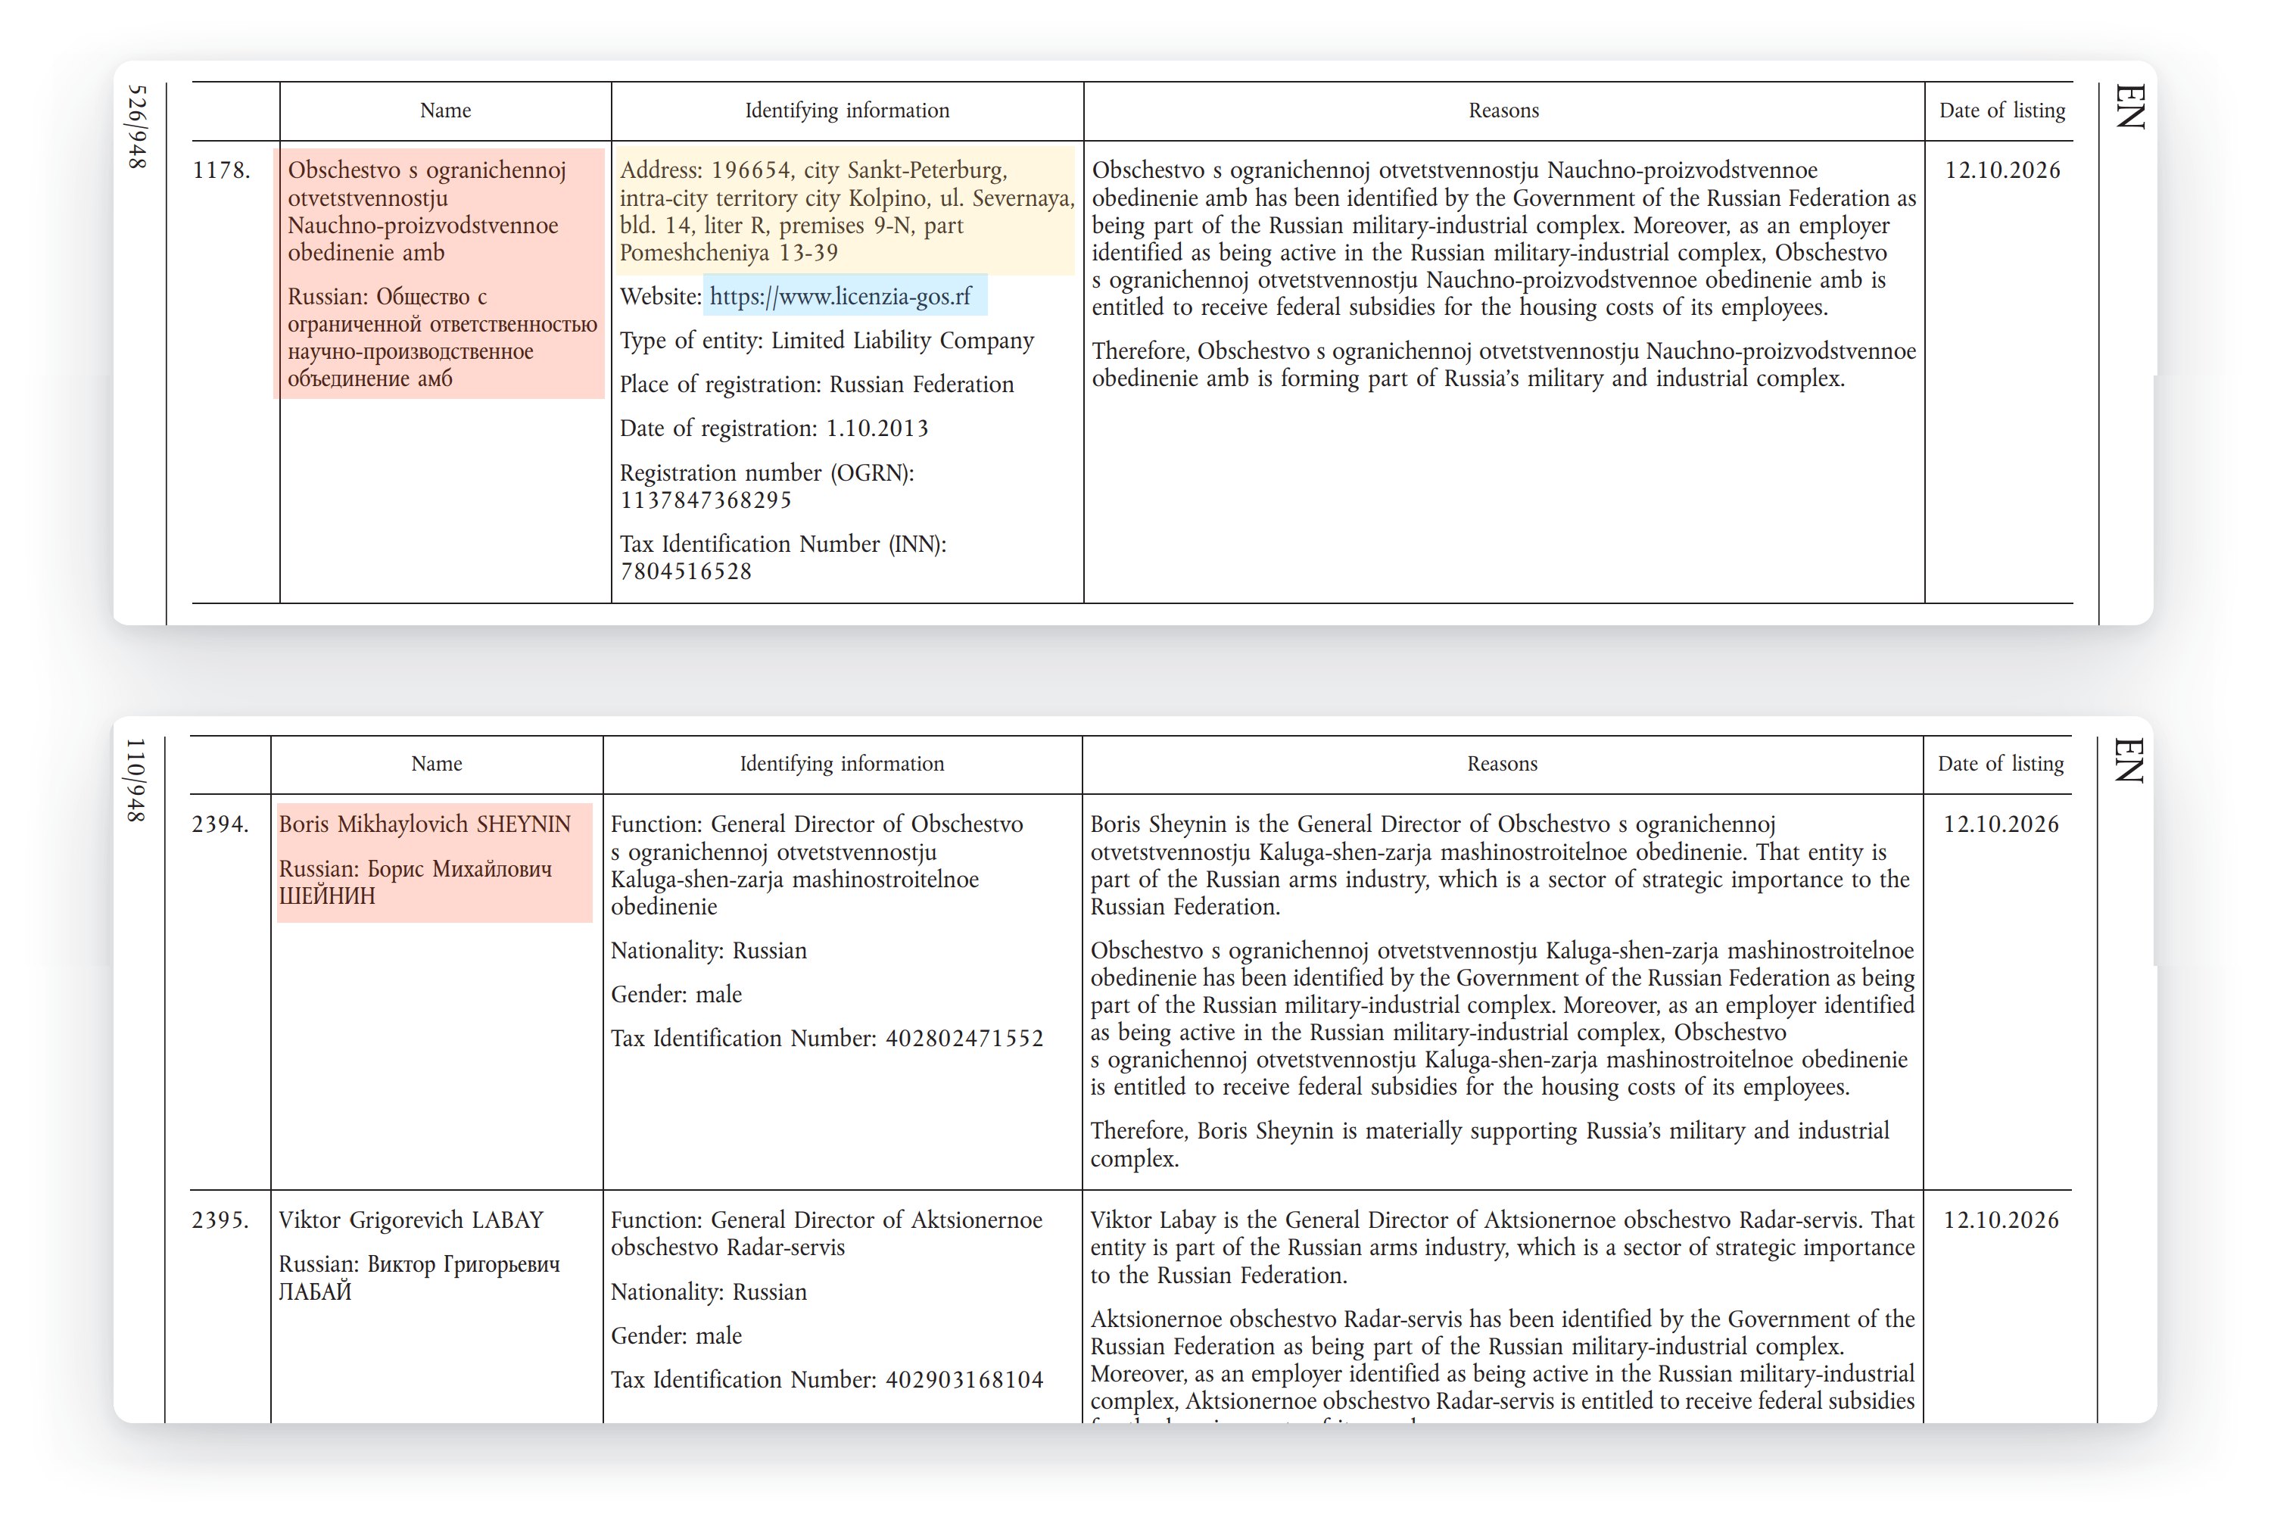Click the Viktor Grigorevich LABAY name cell
Viewport: 2271px width, 1514px height.
pyautogui.click(x=420, y=1255)
